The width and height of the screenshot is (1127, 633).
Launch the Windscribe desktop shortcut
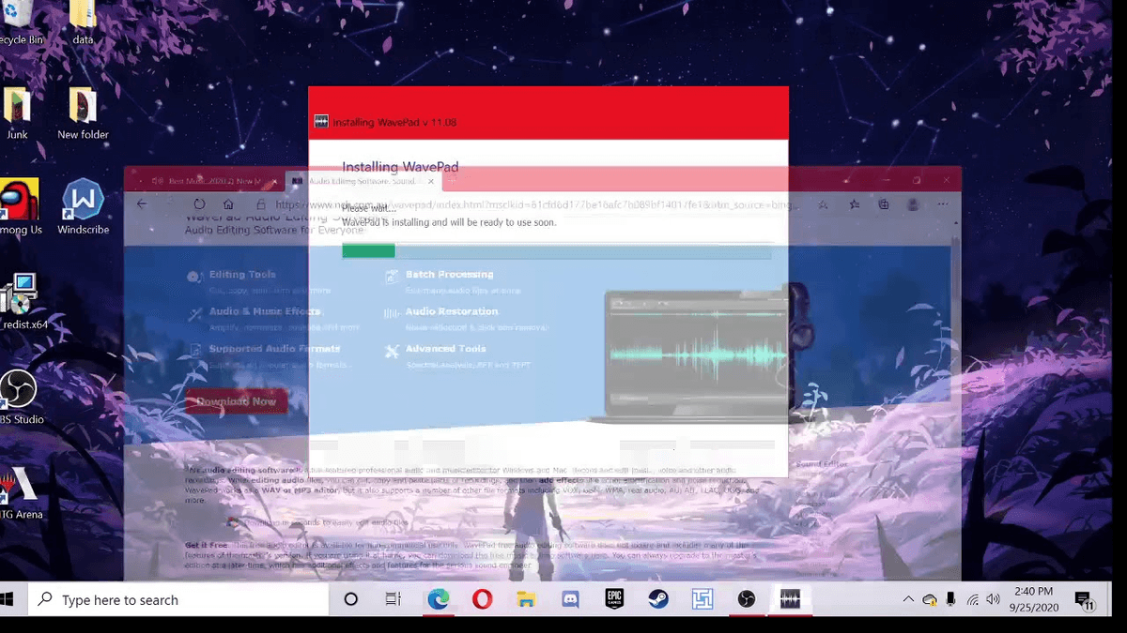(83, 207)
